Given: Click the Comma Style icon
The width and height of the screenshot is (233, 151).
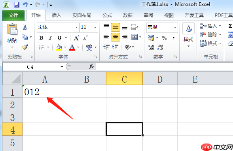Looking at the screenshot, I should click(x=174, y=38).
